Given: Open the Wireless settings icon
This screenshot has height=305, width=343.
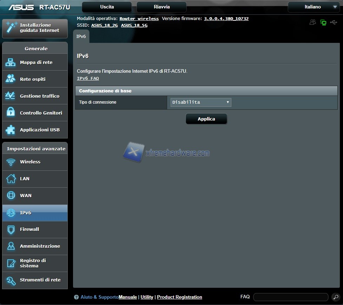Looking at the screenshot, I should 11,162.
